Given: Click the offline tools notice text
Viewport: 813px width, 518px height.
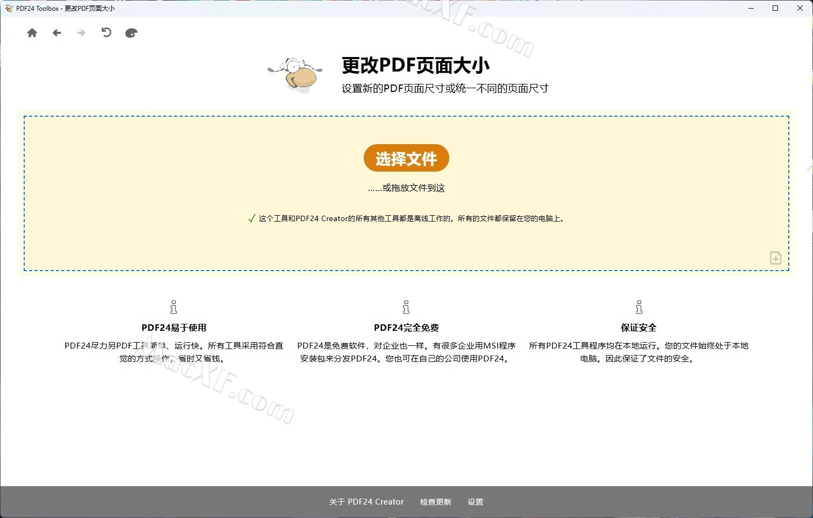Looking at the screenshot, I should 412,218.
